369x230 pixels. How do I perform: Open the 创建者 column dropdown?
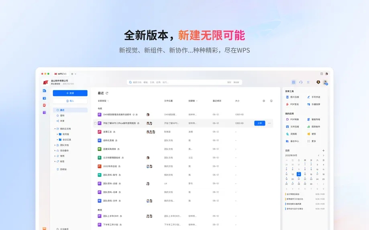[x=193, y=101]
